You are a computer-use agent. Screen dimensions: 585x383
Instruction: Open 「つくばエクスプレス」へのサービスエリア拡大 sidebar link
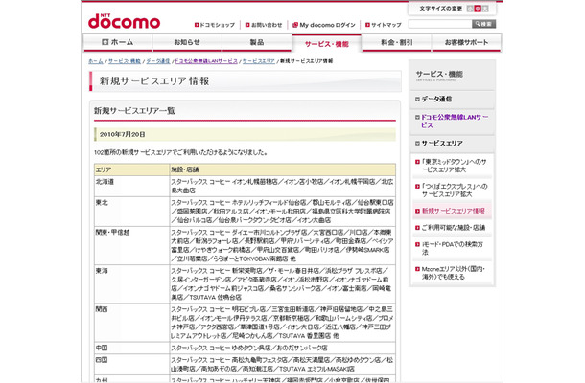(x=455, y=190)
